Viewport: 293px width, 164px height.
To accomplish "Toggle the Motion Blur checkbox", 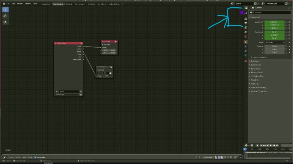I will tap(252, 76).
